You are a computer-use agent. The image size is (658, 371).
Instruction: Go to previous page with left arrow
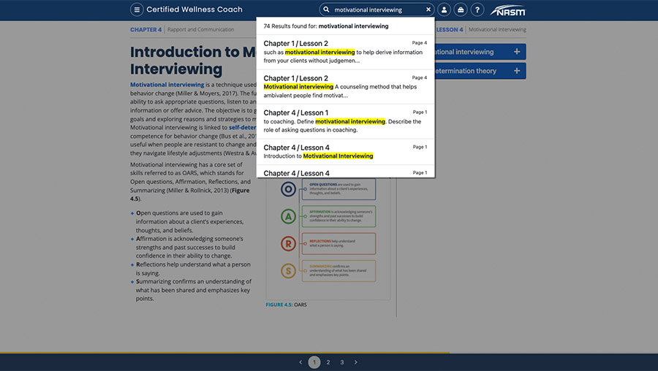click(x=300, y=362)
